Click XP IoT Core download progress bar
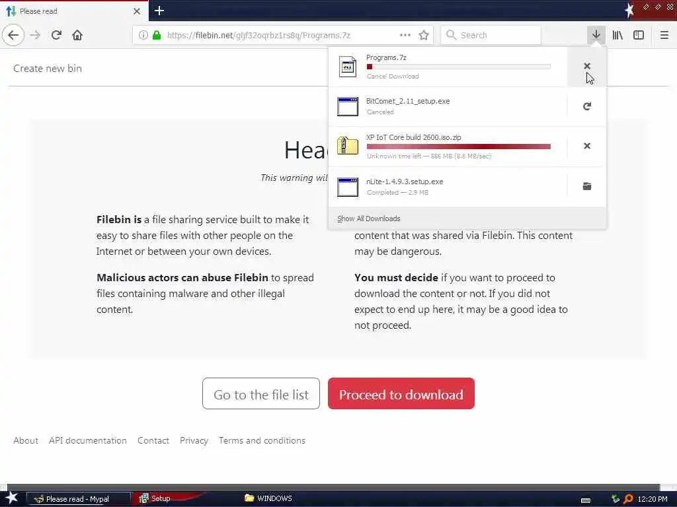 click(x=459, y=147)
